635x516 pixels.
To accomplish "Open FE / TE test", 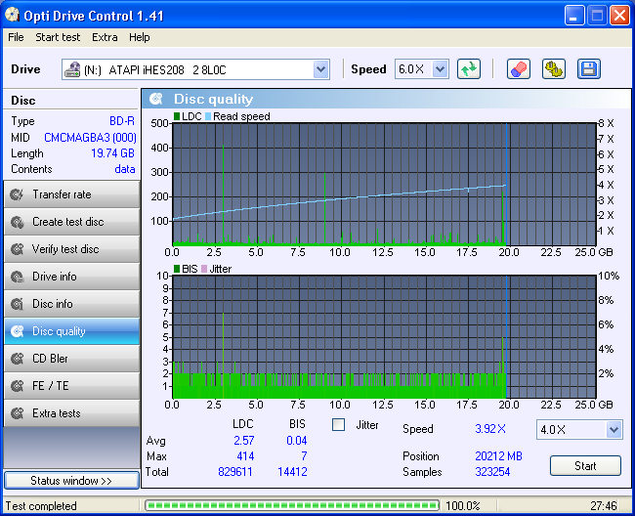I will coord(71,386).
